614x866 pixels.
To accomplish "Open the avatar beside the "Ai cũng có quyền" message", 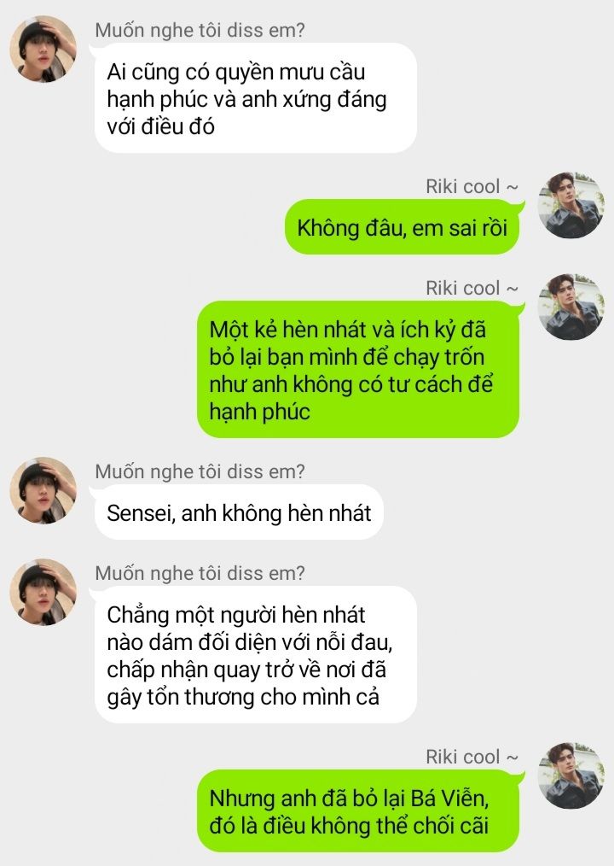I will tap(43, 50).
